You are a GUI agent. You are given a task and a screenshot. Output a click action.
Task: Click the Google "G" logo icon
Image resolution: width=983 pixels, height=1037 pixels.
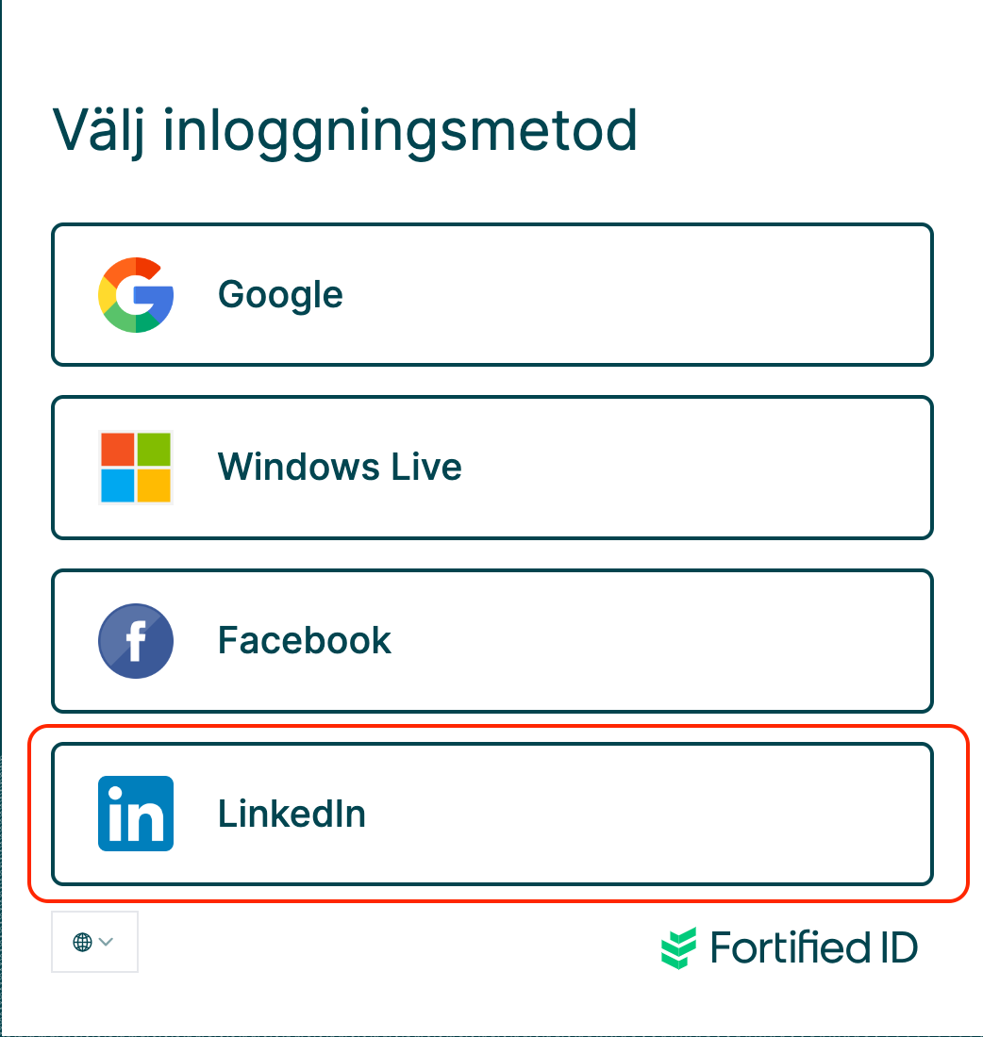(136, 294)
